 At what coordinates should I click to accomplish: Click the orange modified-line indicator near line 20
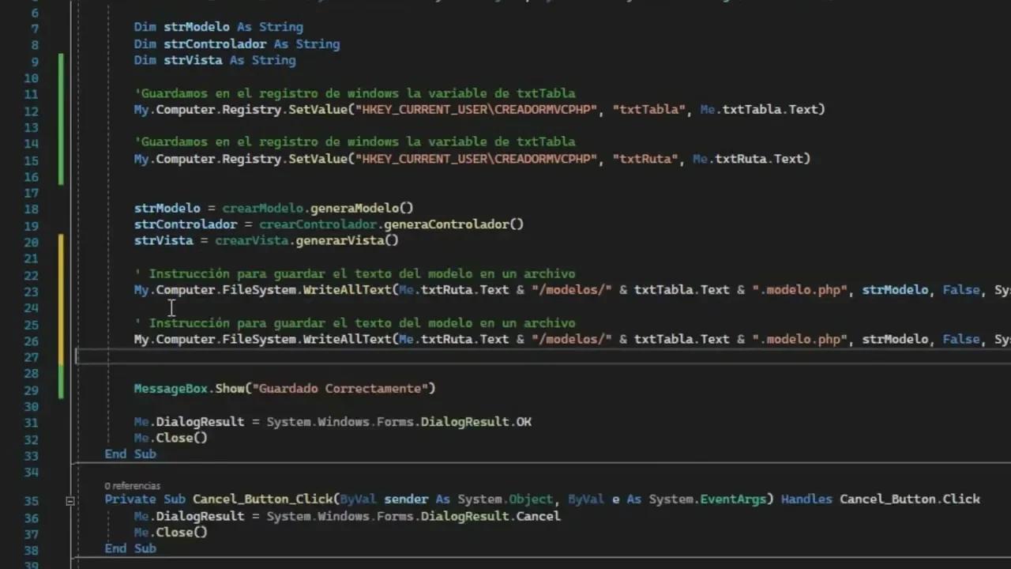coord(63,240)
